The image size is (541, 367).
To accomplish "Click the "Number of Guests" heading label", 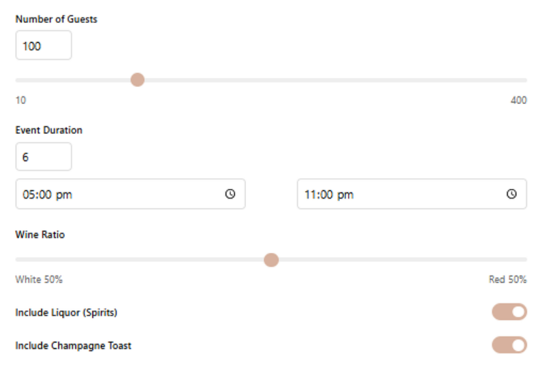I will (x=56, y=19).
